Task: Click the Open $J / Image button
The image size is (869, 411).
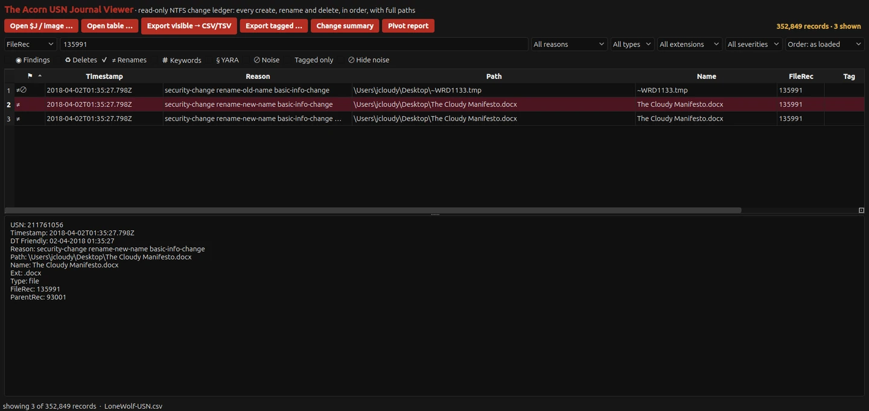Action: (x=41, y=26)
